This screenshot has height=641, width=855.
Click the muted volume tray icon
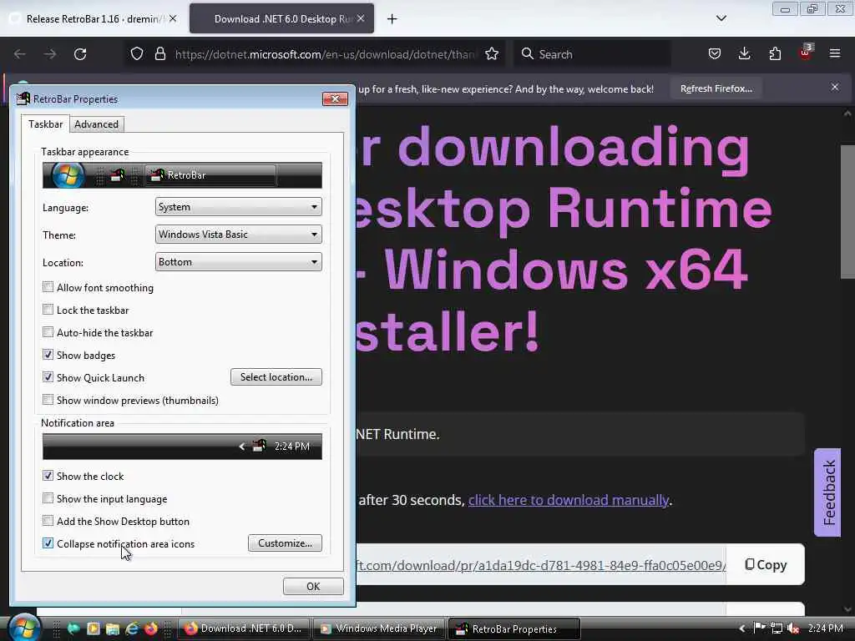pyautogui.click(x=793, y=628)
